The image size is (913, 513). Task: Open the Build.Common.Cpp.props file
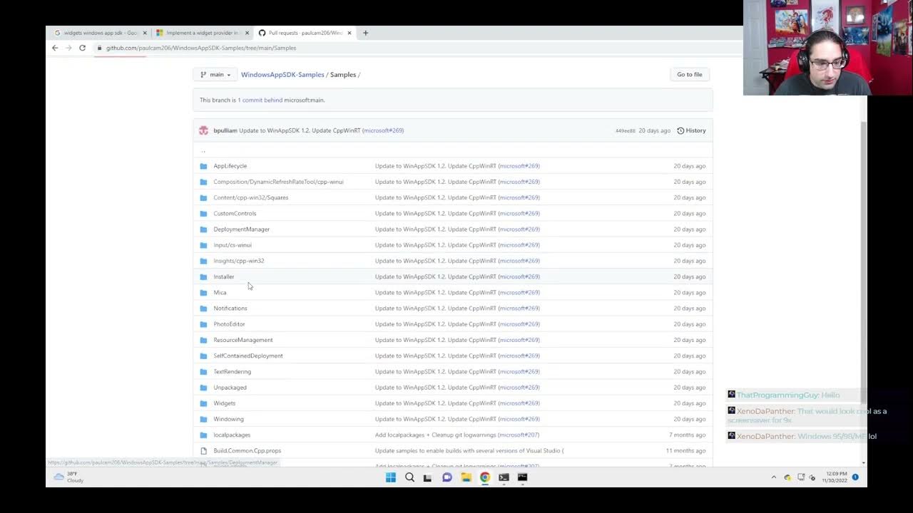(248, 451)
